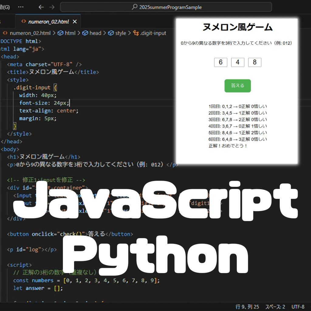Click the first digit input showing 6
The height and width of the screenshot is (311, 311).
click(x=221, y=62)
